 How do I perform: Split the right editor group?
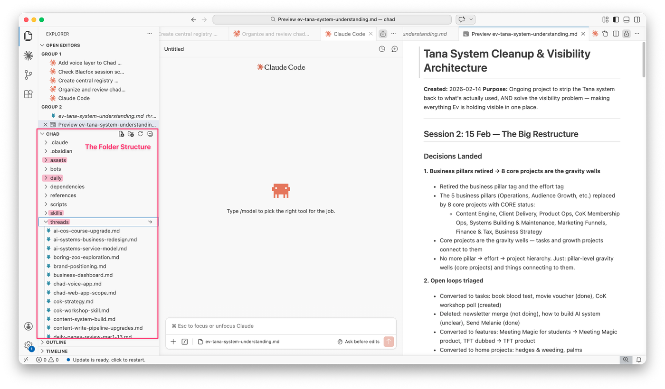616,34
